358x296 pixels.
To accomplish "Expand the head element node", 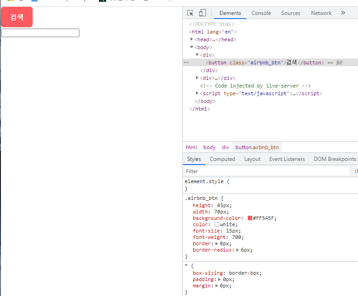I will (x=191, y=39).
